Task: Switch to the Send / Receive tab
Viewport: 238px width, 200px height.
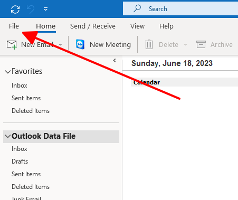Action: tap(93, 26)
